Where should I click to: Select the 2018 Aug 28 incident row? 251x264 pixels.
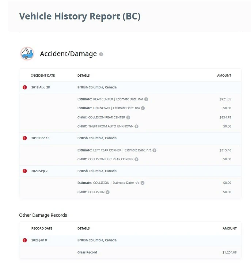130,87
